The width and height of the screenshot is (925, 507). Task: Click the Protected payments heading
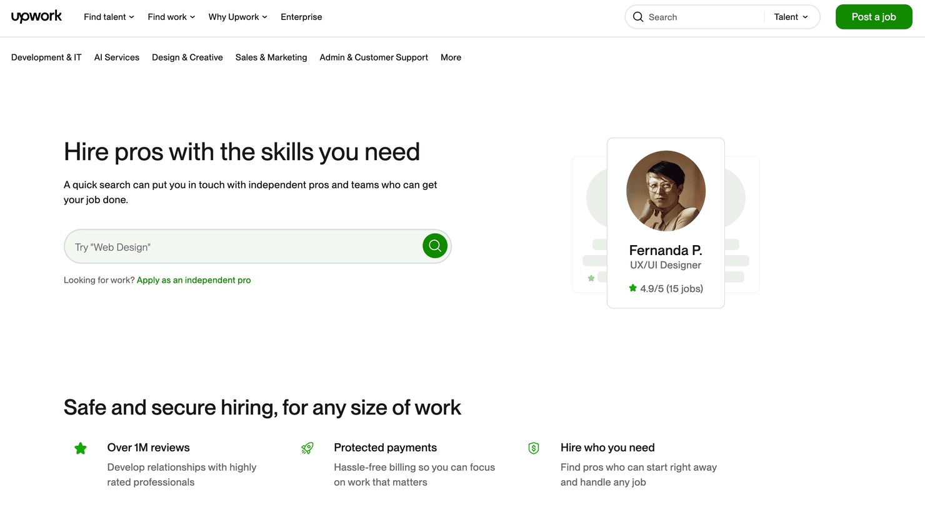(x=386, y=448)
